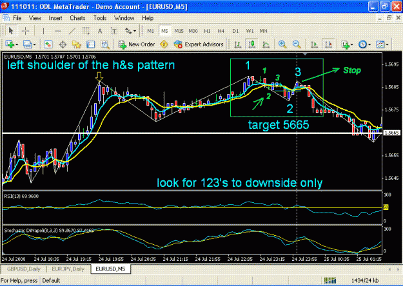This screenshot has height=286, width=403.
Task: Open a new chart with green plus icon
Action: pyautogui.click(x=10, y=44)
